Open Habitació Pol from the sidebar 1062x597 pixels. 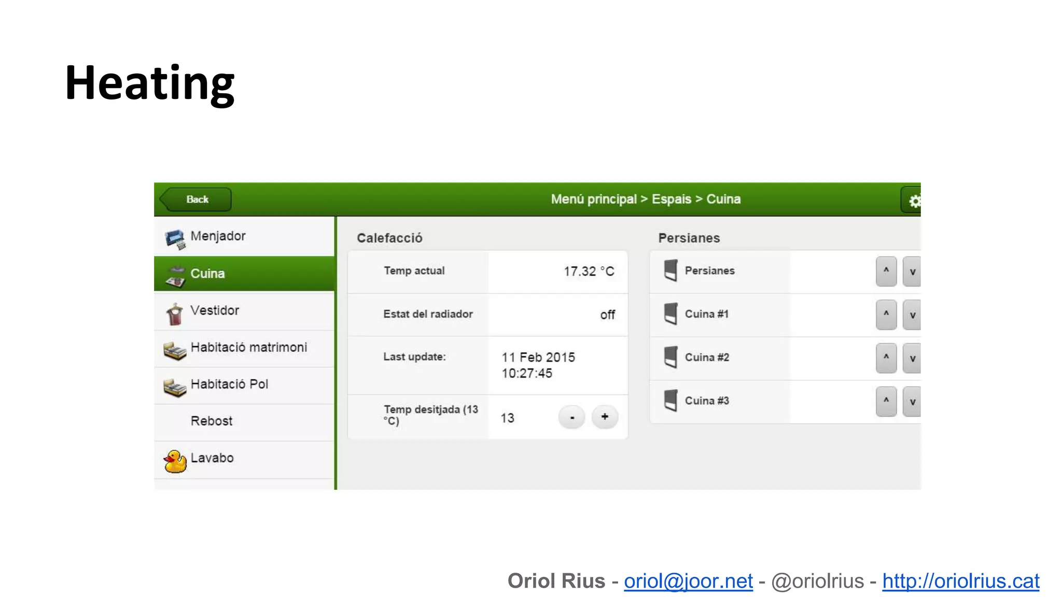coord(244,385)
